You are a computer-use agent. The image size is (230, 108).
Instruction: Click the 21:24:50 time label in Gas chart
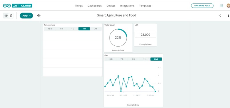click(x=124, y=95)
